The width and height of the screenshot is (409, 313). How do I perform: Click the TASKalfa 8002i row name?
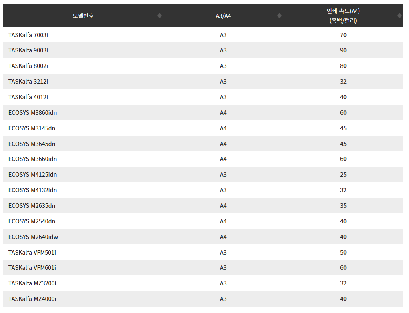[28, 66]
